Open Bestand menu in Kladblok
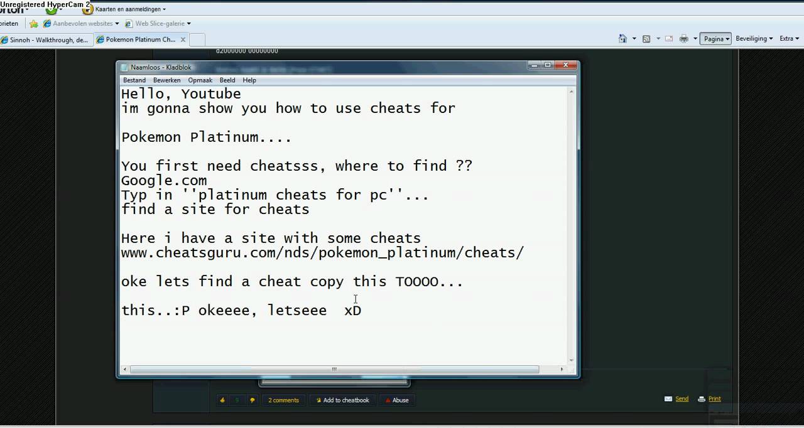 click(134, 80)
